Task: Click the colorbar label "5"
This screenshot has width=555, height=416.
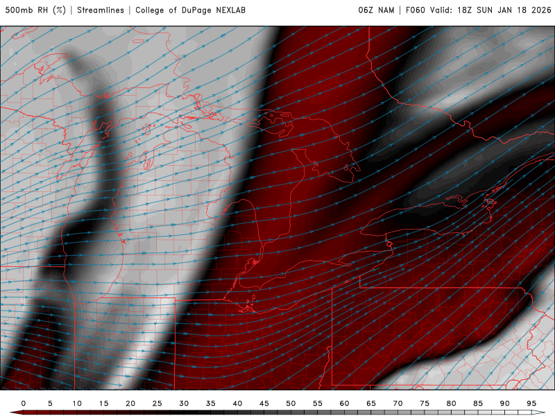Action: [x=50, y=404]
